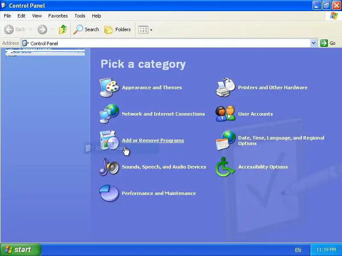Toggle the Folders pane
The height and width of the screenshot is (256, 342).
(x=118, y=29)
